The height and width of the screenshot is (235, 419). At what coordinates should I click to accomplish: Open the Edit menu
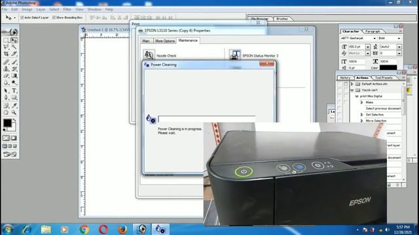pyautogui.click(x=14, y=9)
